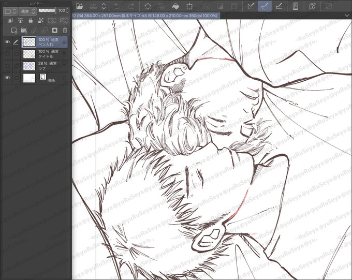Delete layer with the trash icon
352x280 pixels.
tap(65, 31)
